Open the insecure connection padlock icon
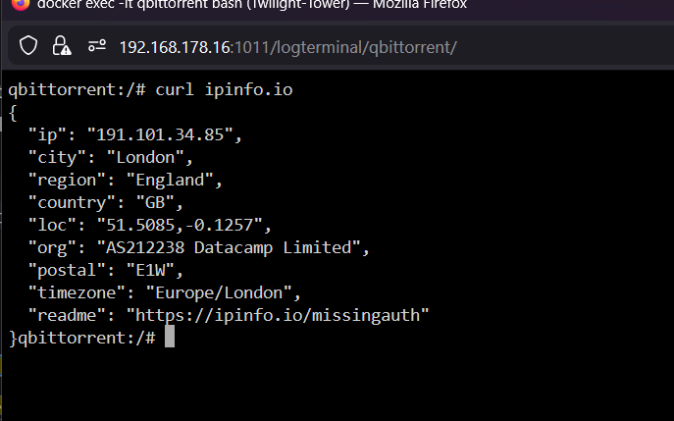 click(62, 45)
